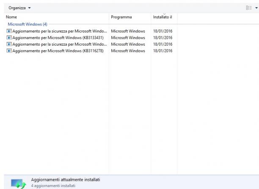The width and height of the screenshot is (259, 189).
Task: Select update icon for KB3116278 row
Action: coord(9,51)
